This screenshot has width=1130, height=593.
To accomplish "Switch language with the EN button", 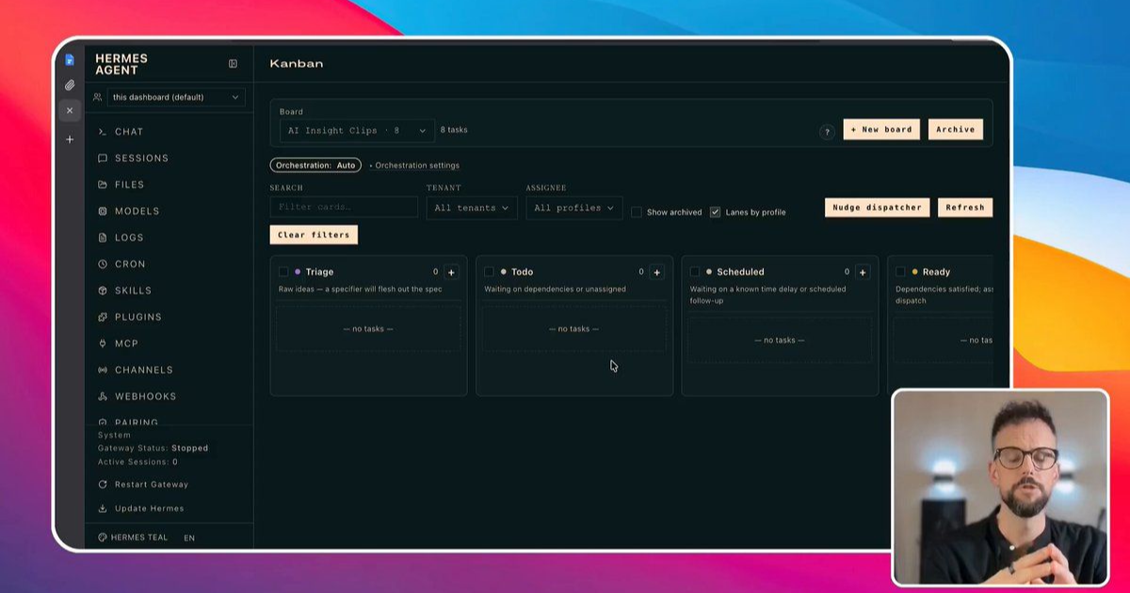I will click(189, 538).
